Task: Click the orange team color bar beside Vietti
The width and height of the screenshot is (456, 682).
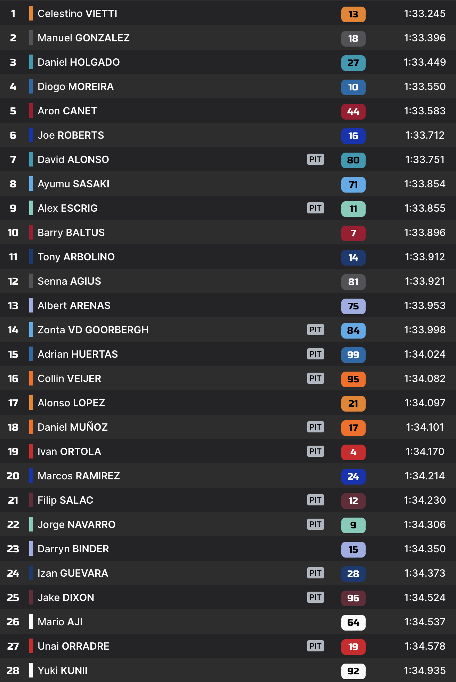Action: [x=31, y=14]
